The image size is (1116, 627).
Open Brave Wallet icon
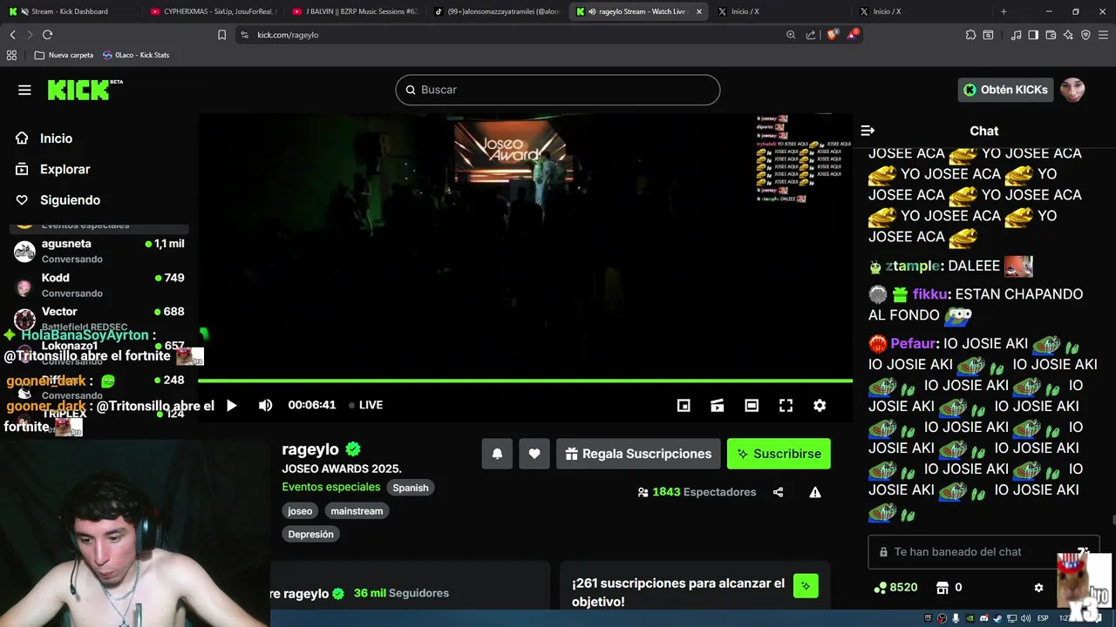point(1051,35)
